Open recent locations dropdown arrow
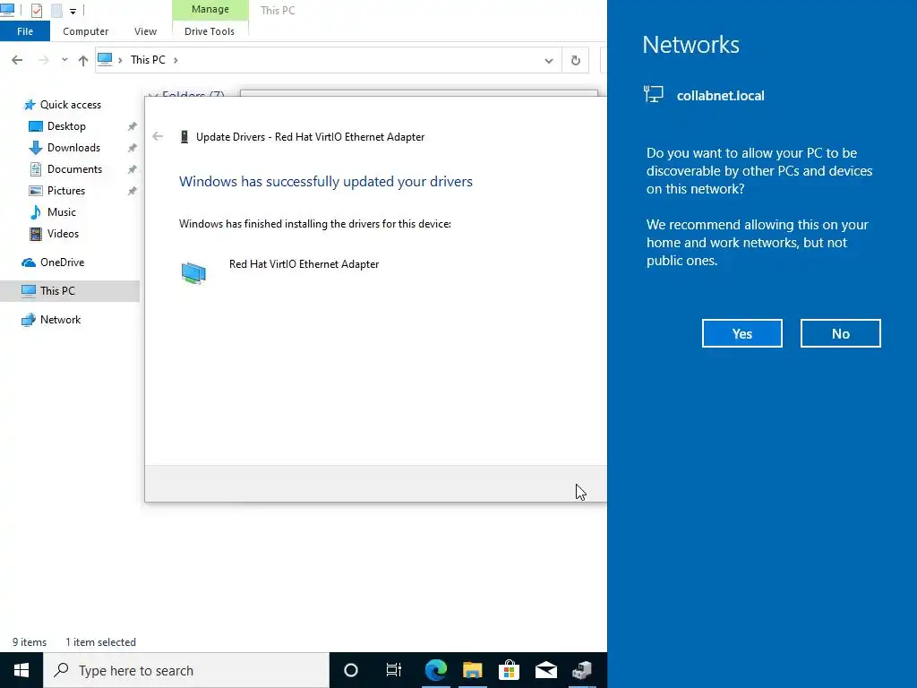The image size is (917, 688). point(64,60)
